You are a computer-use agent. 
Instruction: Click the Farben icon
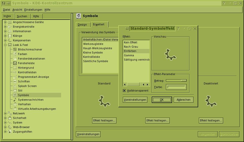click(15, 54)
